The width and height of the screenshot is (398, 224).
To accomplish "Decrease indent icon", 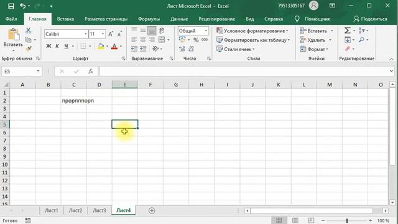I will click(x=134, y=49).
